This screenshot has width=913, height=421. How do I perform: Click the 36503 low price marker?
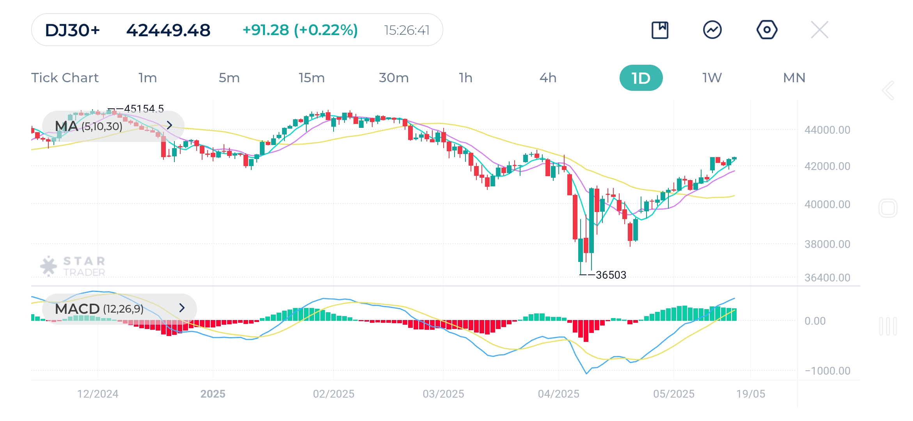[611, 275]
